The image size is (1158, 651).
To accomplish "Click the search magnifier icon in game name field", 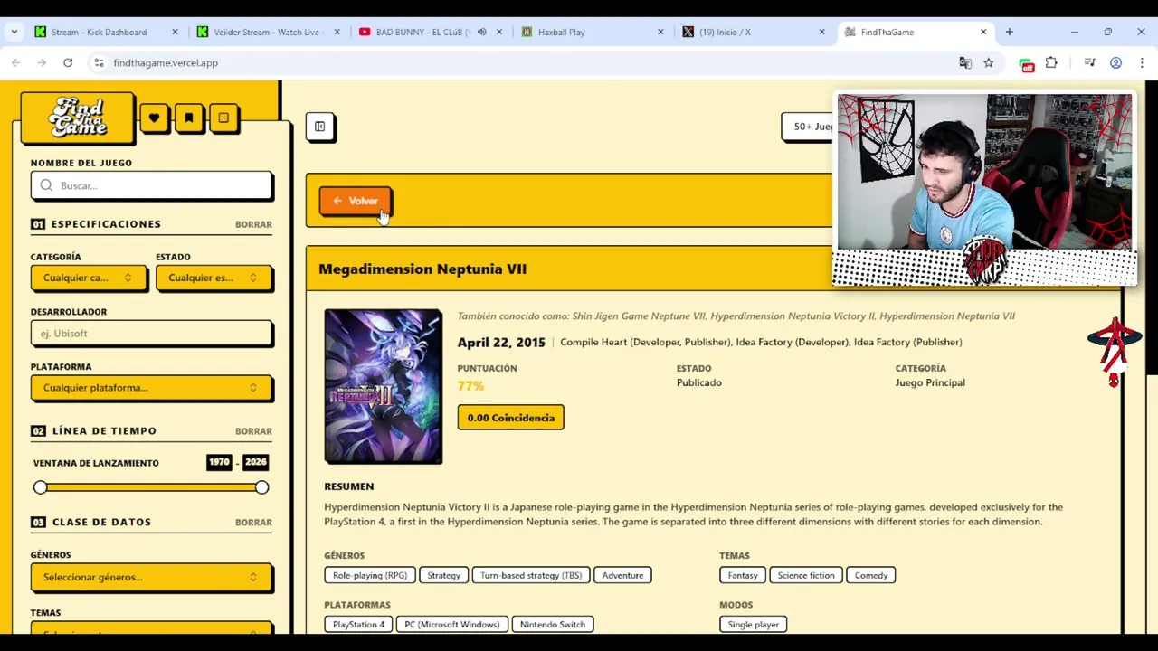I will click(46, 185).
